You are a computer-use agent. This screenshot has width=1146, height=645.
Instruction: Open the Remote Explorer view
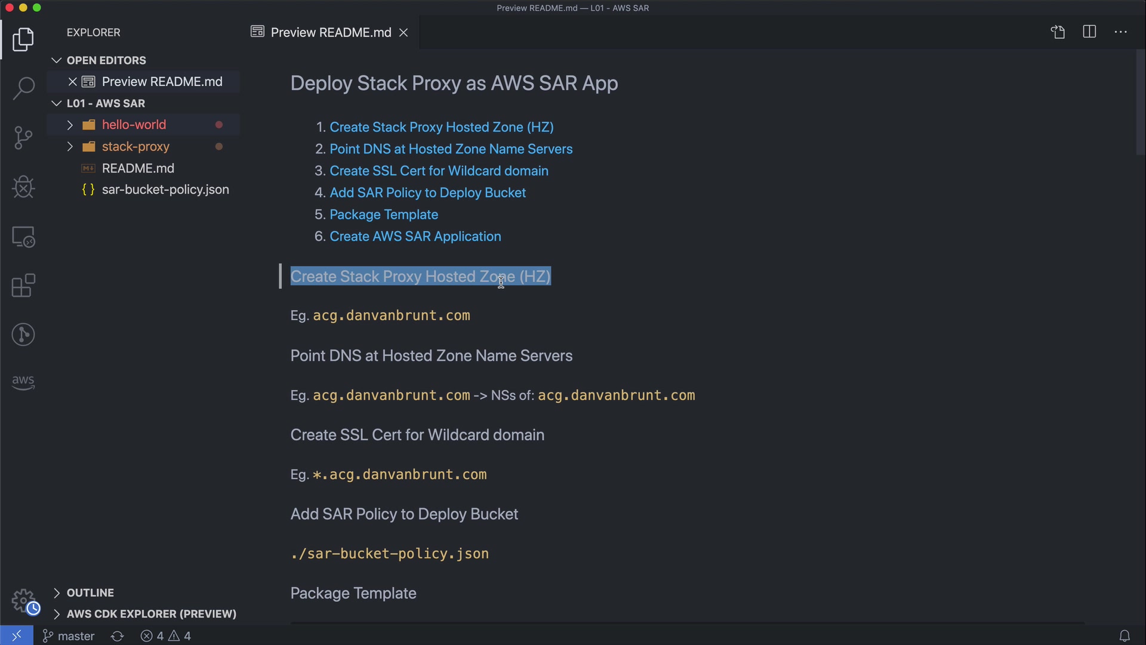tap(23, 237)
